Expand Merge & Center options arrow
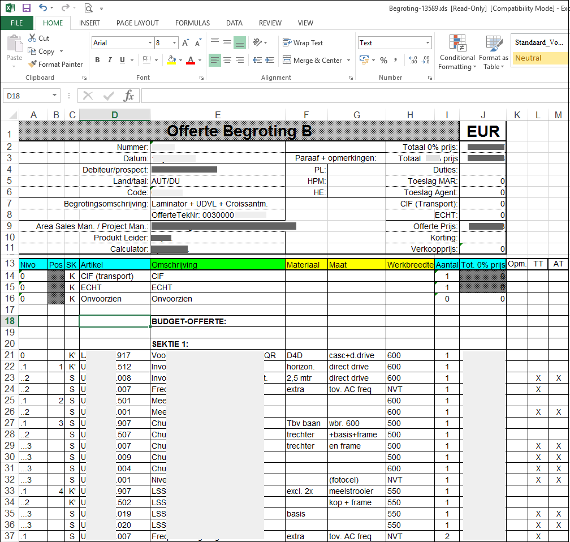570x542 pixels. coord(348,60)
